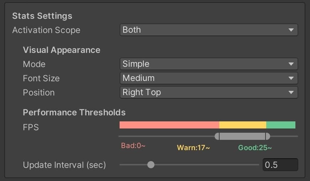This screenshot has height=181, width=310.
Task: Click the Good:25~ threshold label
Action: click(255, 148)
